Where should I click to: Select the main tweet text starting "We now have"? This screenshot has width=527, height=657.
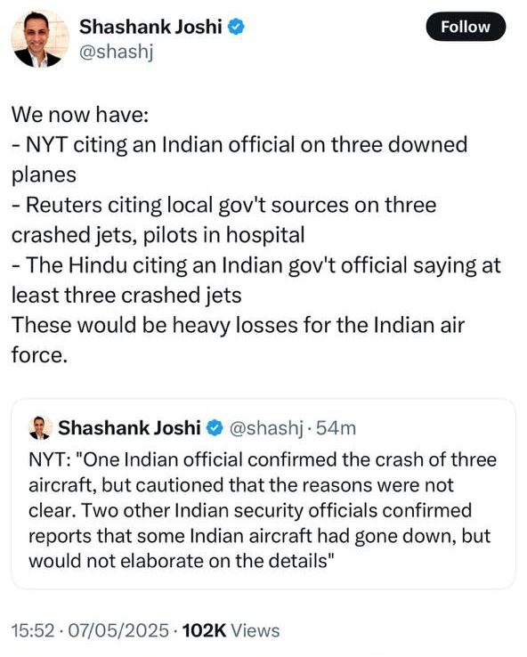coord(256,235)
